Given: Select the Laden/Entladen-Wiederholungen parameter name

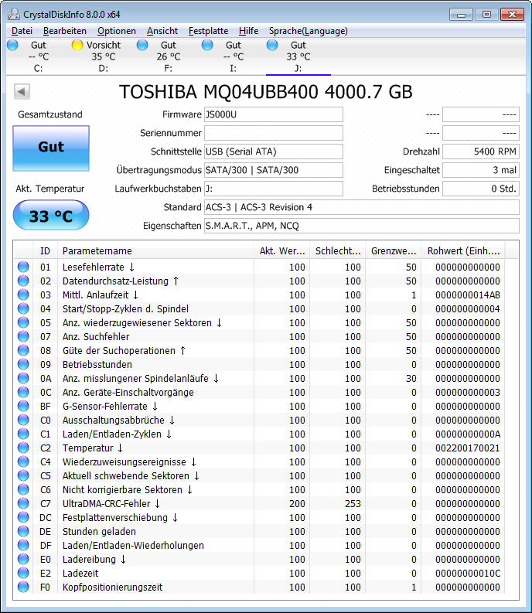Looking at the screenshot, I should click(x=133, y=546).
